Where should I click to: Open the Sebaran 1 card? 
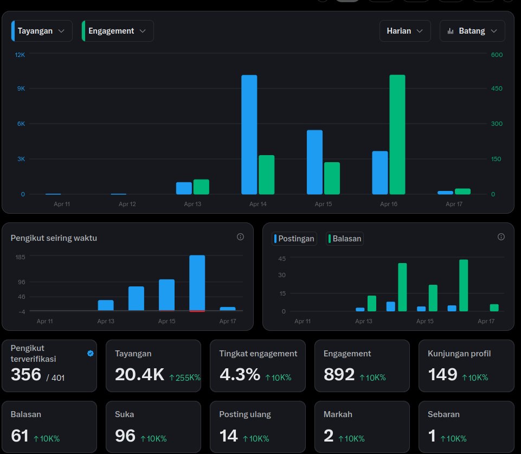(466, 427)
